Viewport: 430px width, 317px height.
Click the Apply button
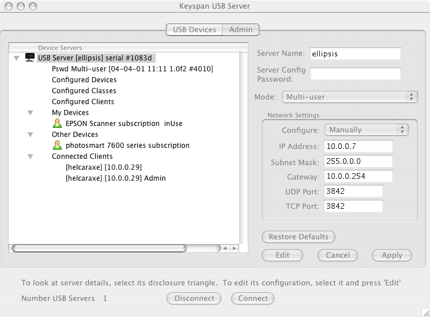(392, 255)
